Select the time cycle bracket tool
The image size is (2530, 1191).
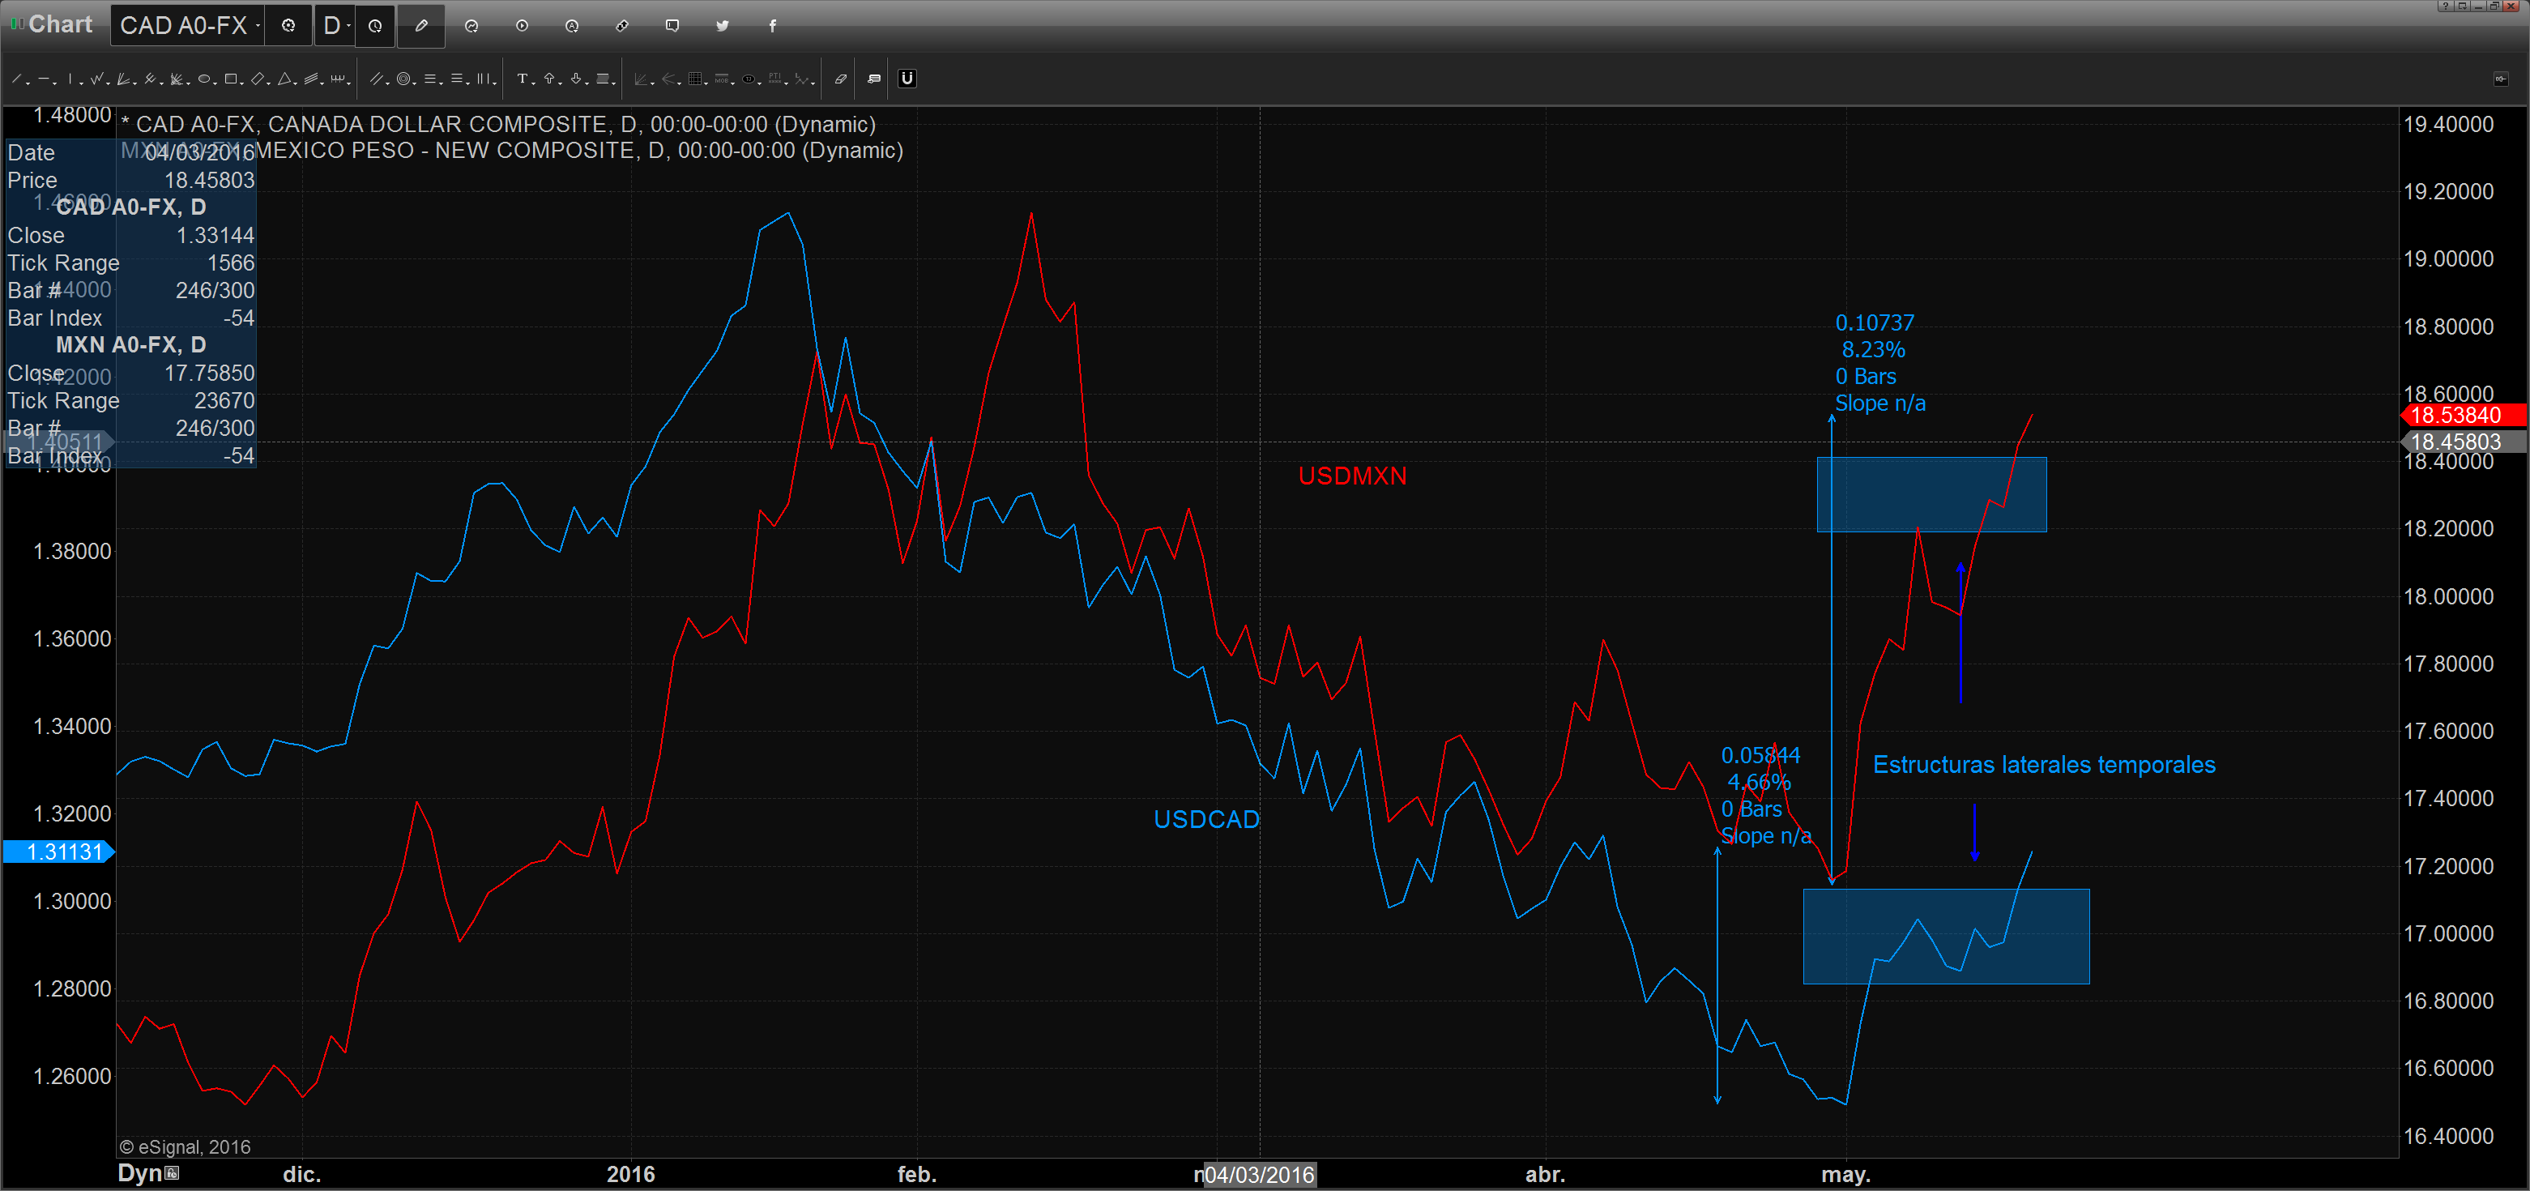338,79
